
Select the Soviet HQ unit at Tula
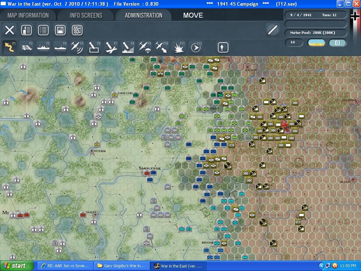pos(298,222)
